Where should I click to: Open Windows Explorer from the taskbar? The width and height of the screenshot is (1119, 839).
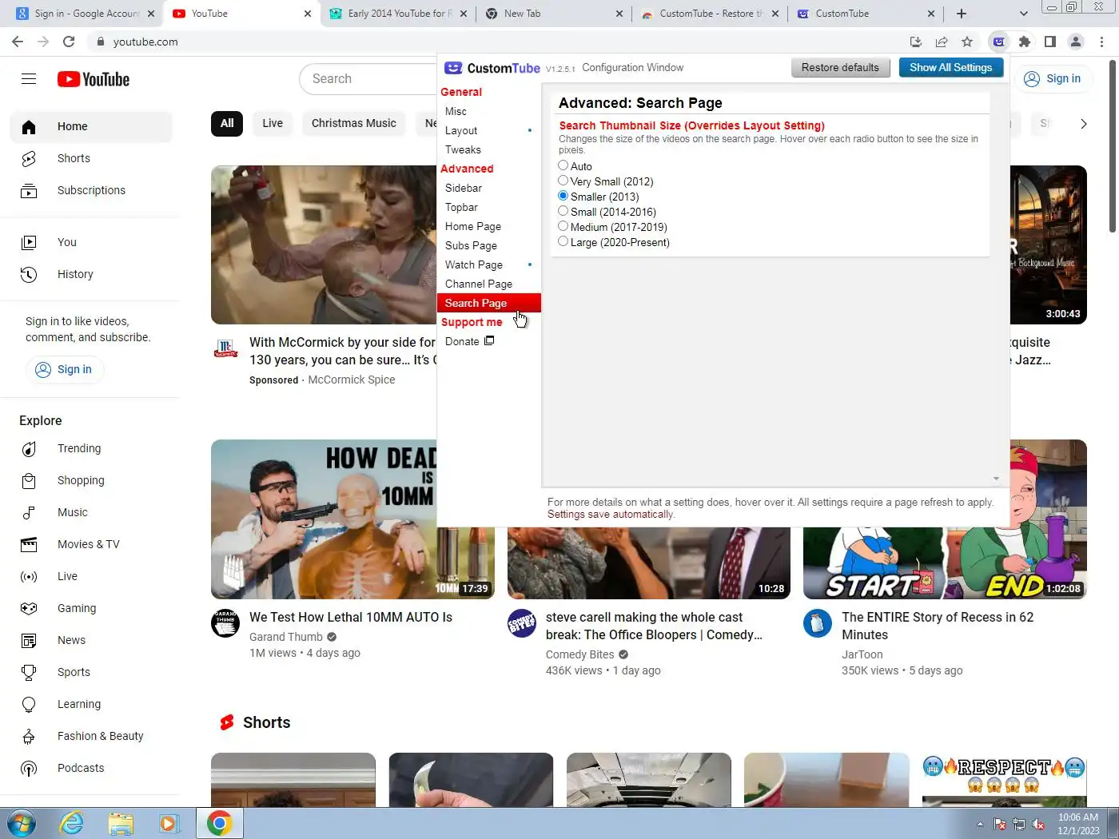click(121, 823)
